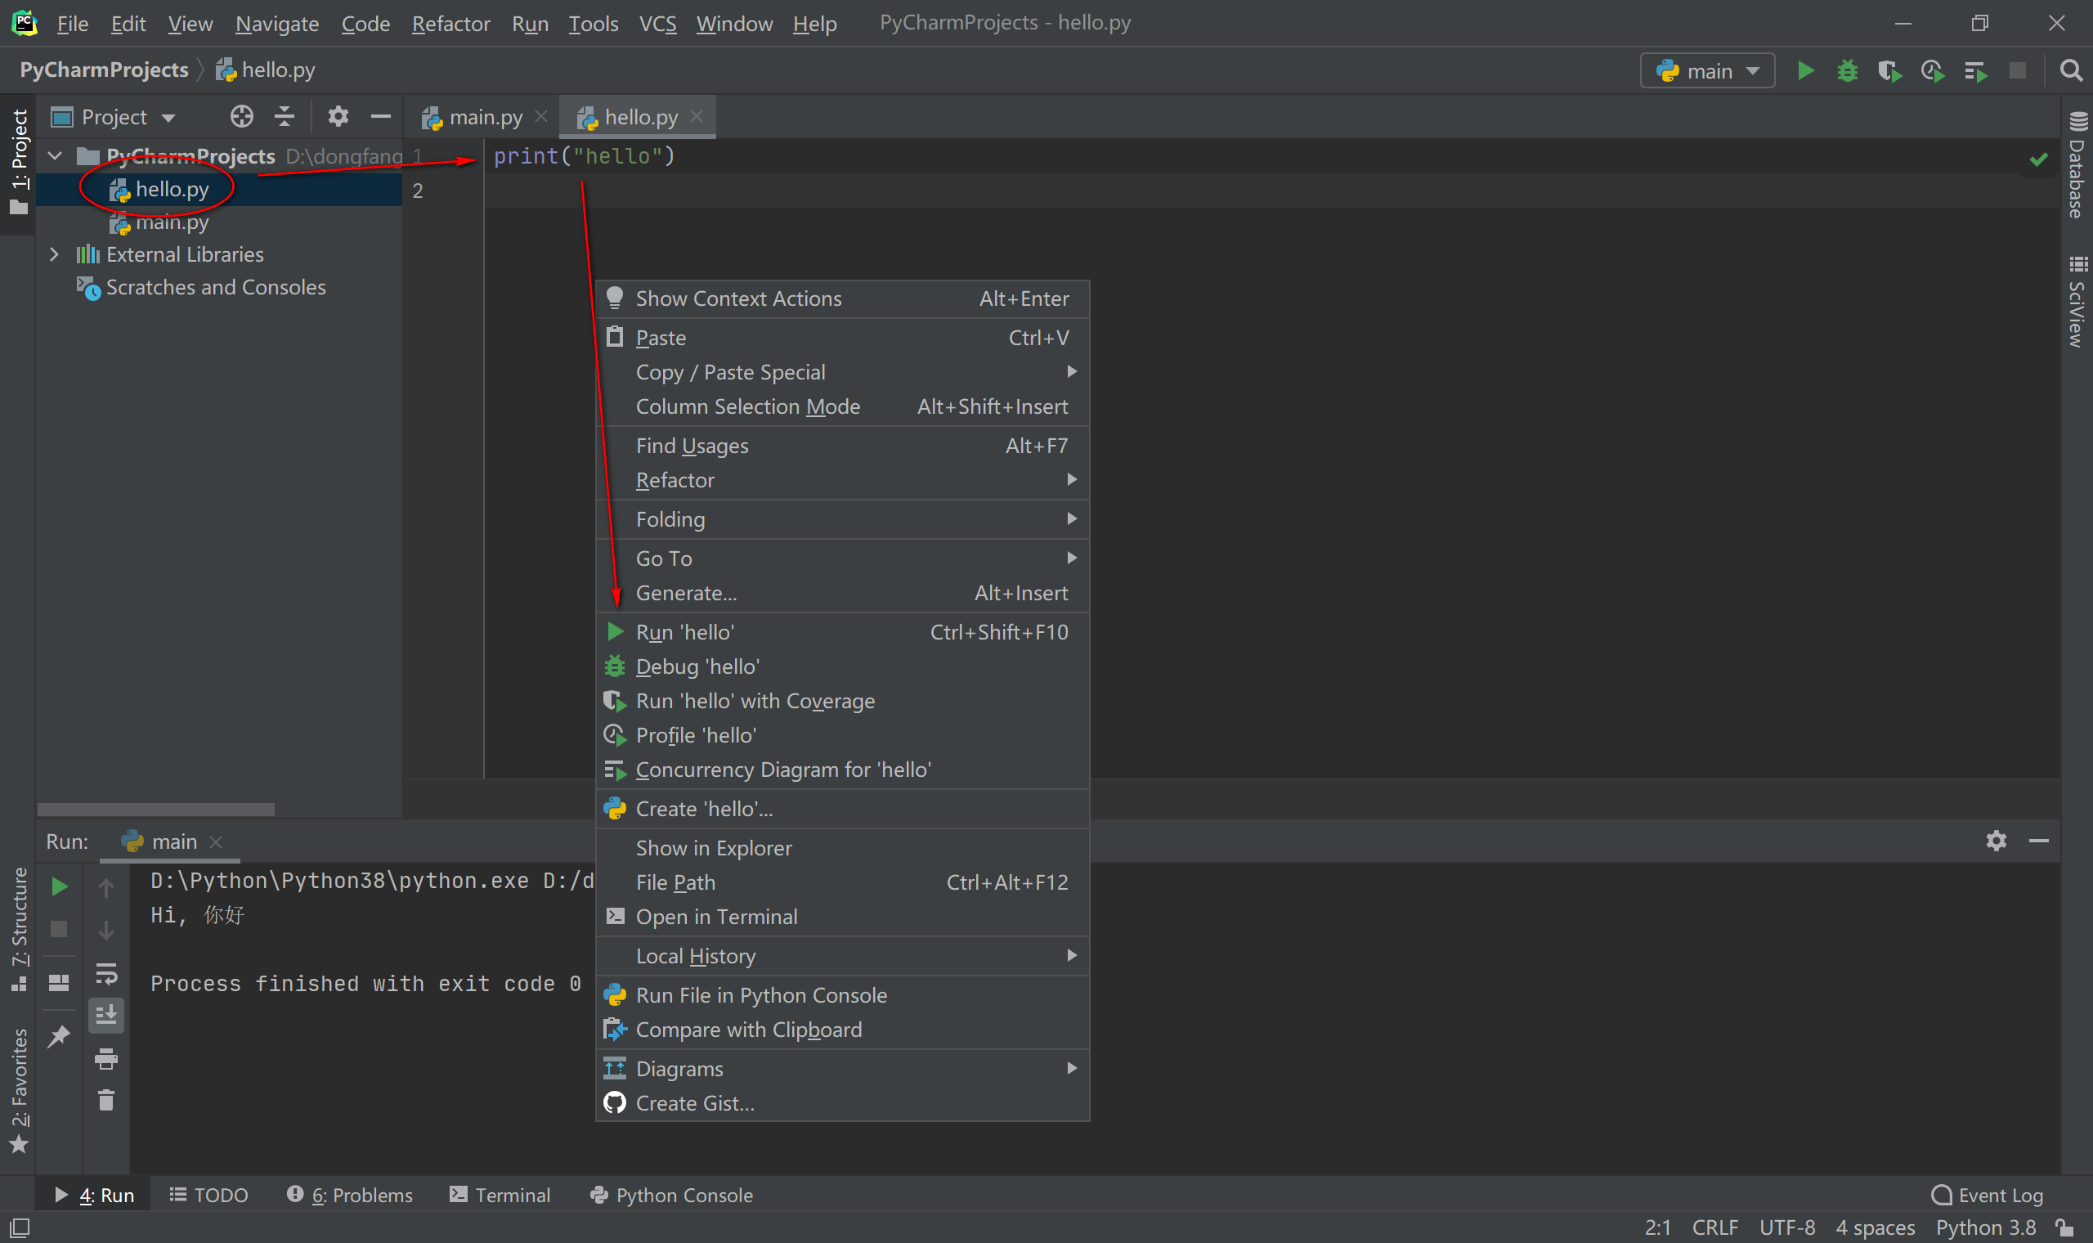Click the restore layout icon in Run panel
Screen dimensions: 2093x1243
click(59, 982)
